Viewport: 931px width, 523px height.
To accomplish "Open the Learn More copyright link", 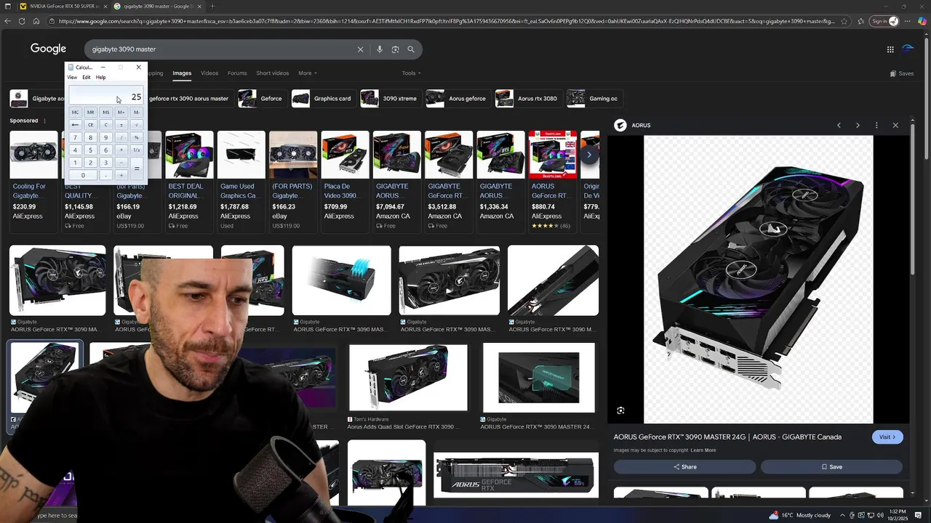I will [x=703, y=450].
